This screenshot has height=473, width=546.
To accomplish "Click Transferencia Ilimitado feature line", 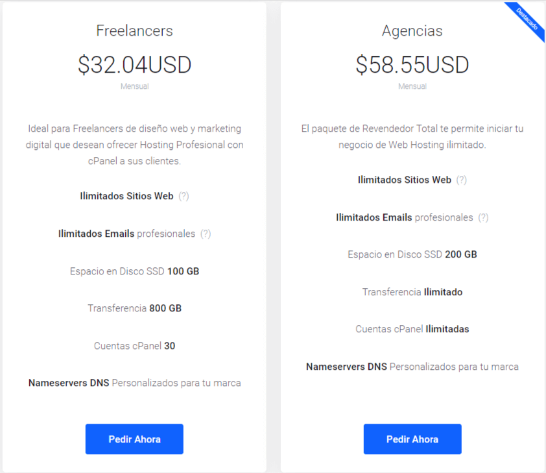I will pos(412,292).
